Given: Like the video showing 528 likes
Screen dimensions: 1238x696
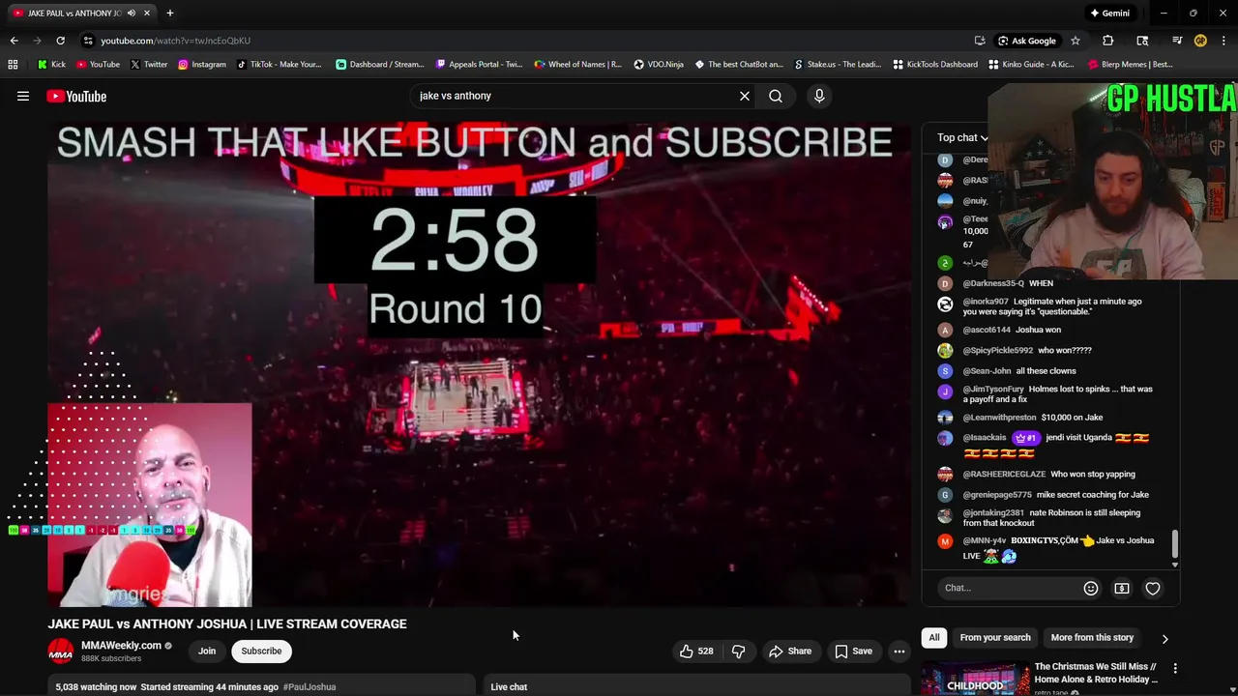Looking at the screenshot, I should click(x=696, y=651).
